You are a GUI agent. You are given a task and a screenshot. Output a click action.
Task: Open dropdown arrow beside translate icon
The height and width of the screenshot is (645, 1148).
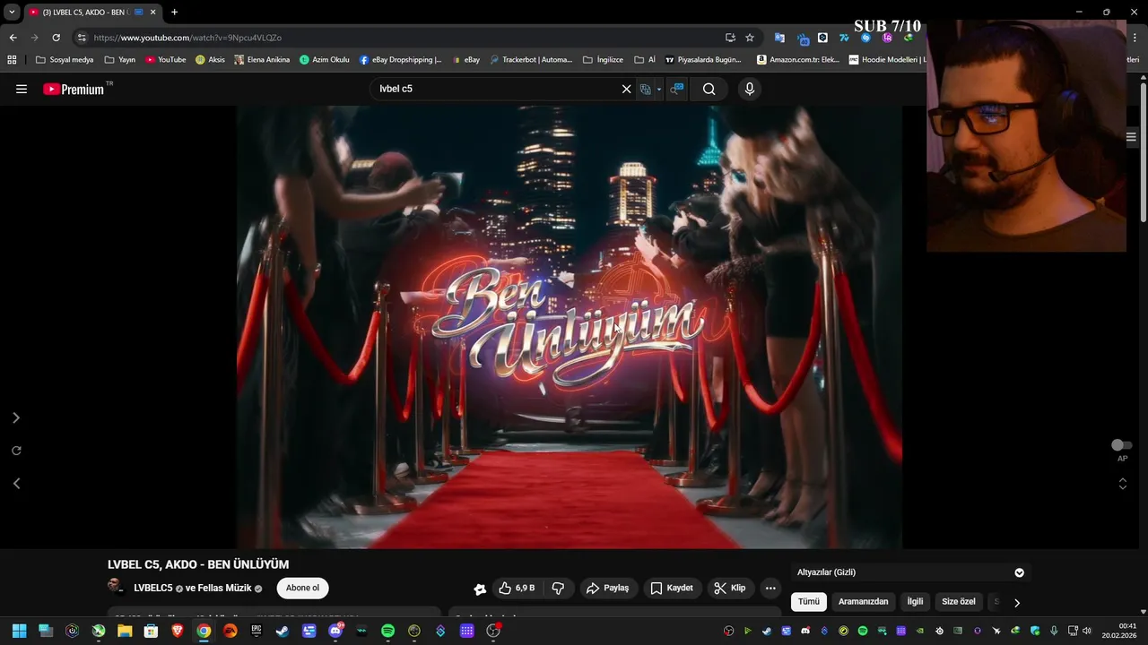point(658,89)
